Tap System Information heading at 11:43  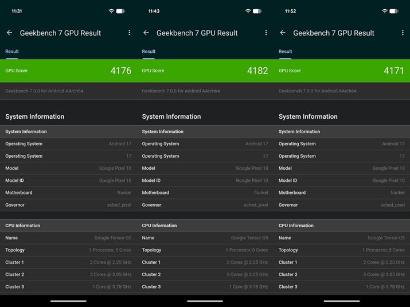pos(171,116)
